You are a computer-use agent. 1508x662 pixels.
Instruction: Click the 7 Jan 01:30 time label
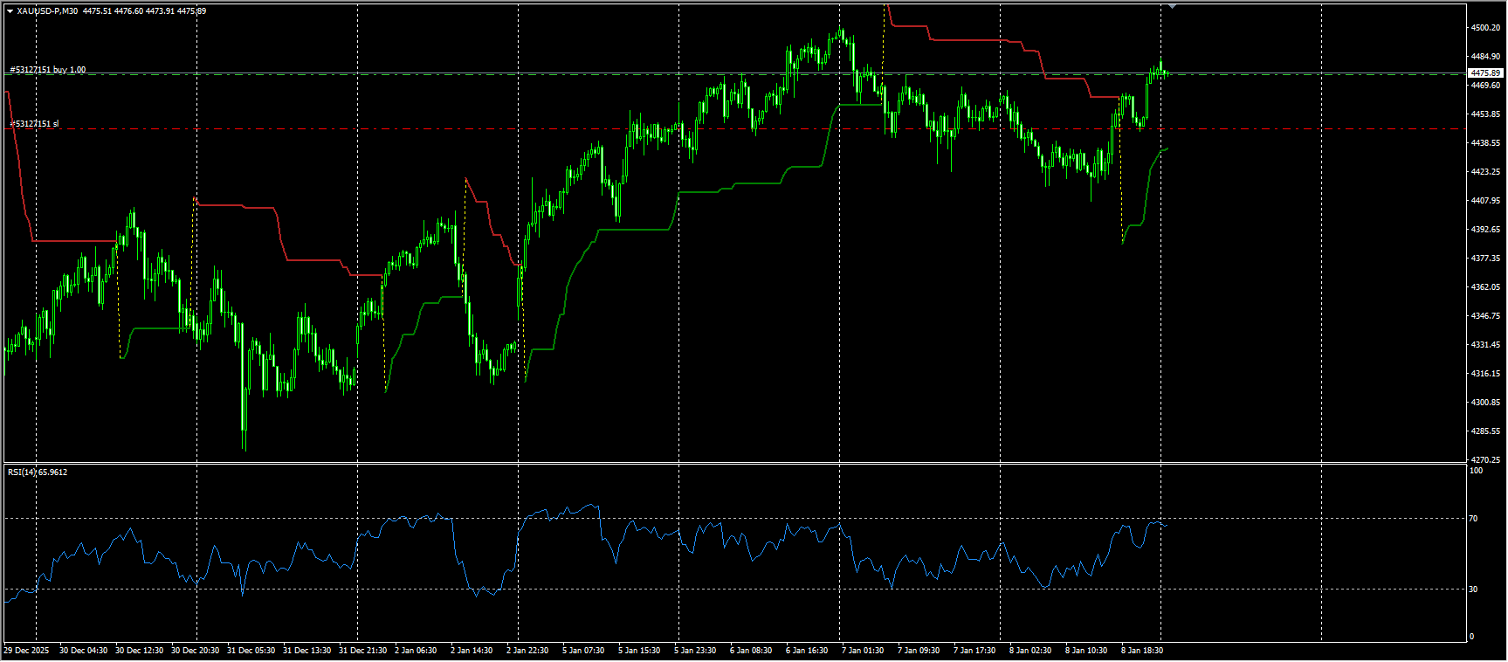point(862,651)
